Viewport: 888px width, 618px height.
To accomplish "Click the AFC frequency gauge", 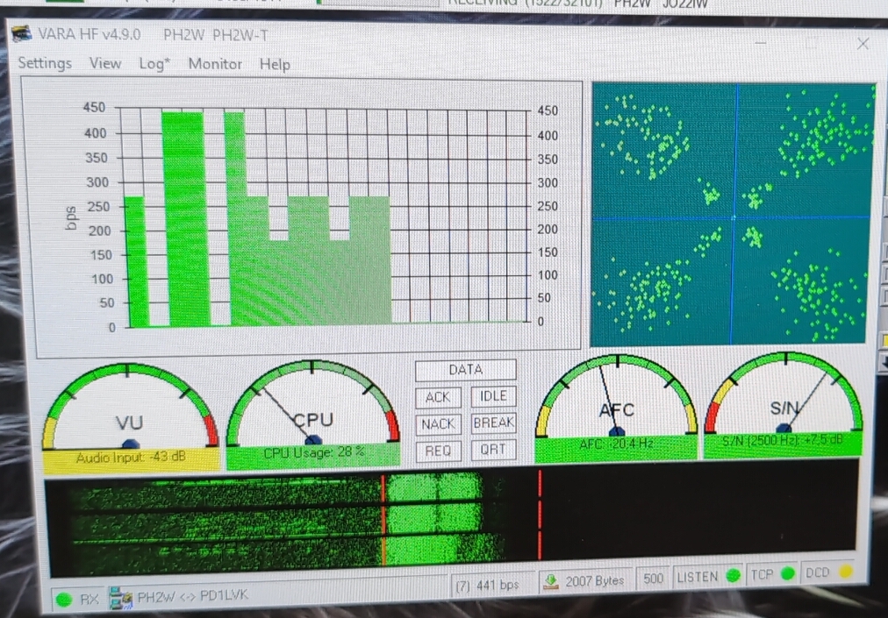I will [616, 401].
